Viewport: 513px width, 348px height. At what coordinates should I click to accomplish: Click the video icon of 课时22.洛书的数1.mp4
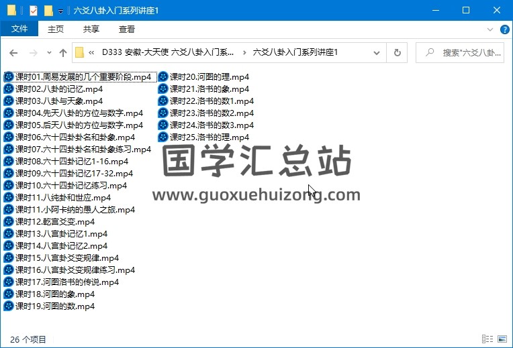click(x=163, y=101)
